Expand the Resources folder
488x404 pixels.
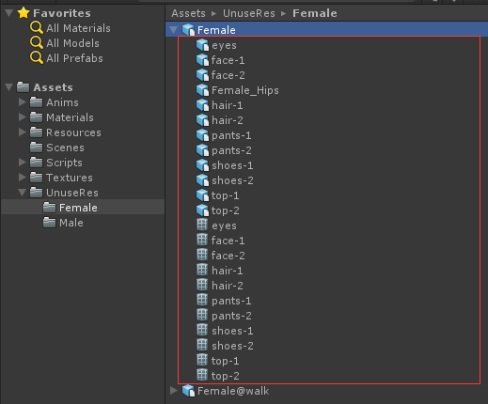coord(23,132)
